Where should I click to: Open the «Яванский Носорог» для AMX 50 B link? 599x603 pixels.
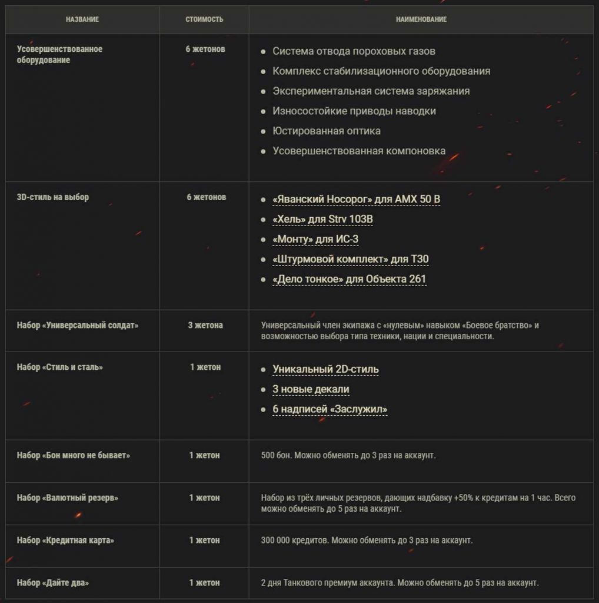tap(356, 199)
